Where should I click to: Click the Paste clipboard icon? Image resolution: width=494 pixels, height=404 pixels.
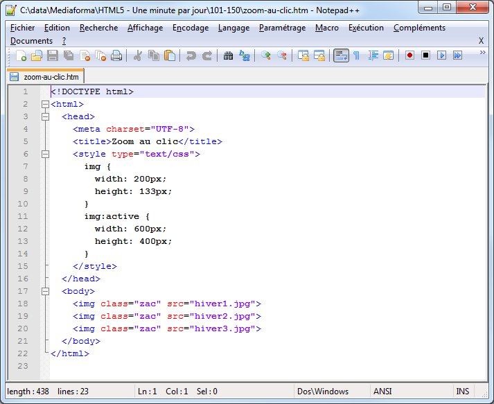pos(169,55)
